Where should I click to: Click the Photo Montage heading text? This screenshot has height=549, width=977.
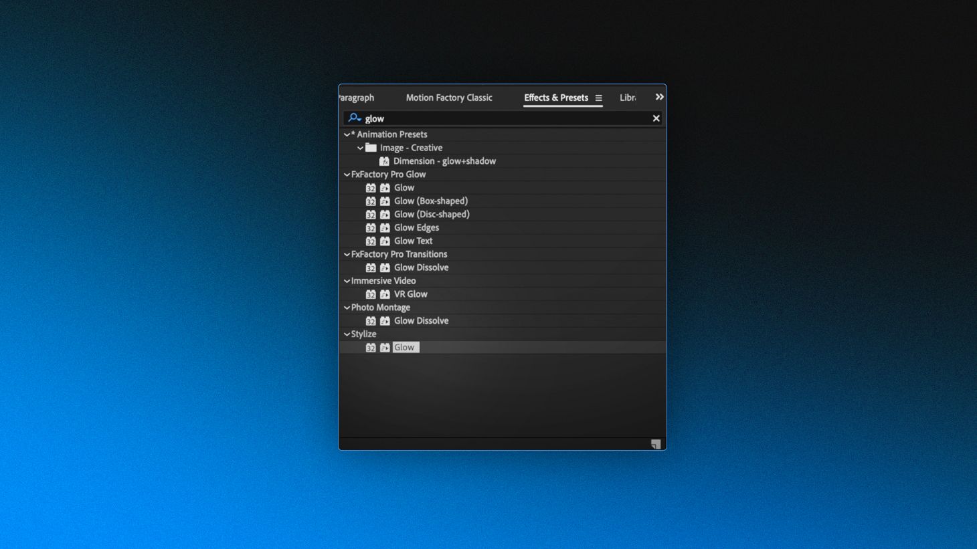381,308
